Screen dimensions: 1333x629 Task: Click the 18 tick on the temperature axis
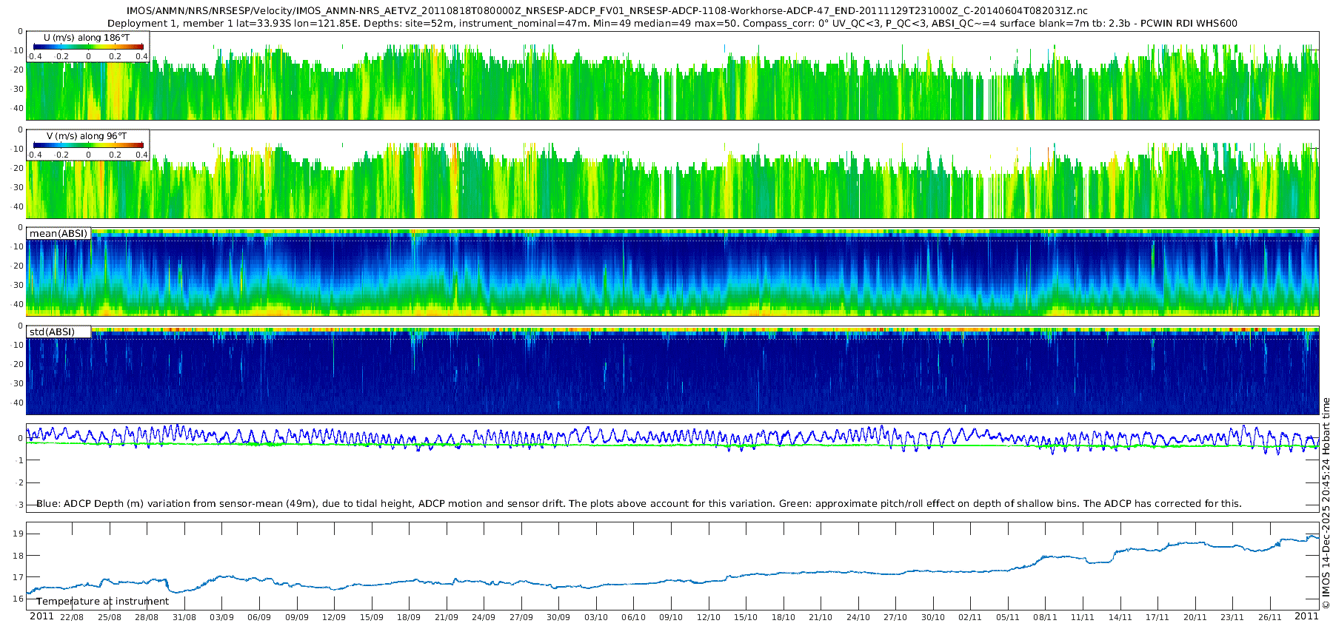(19, 556)
